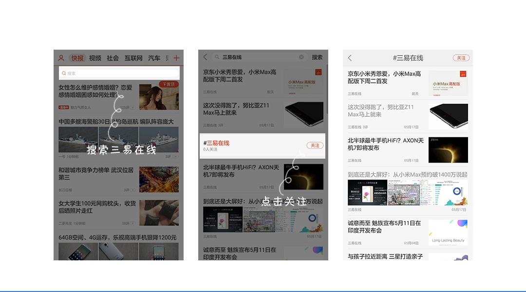Open search result 京东小米秀恩爱 in middle phone
The height and width of the screenshot is (292, 526).
tap(240, 76)
